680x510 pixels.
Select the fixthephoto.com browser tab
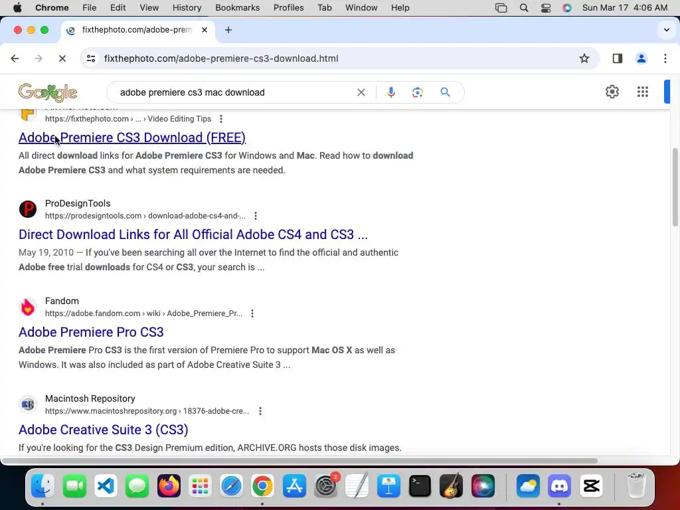pos(137,30)
